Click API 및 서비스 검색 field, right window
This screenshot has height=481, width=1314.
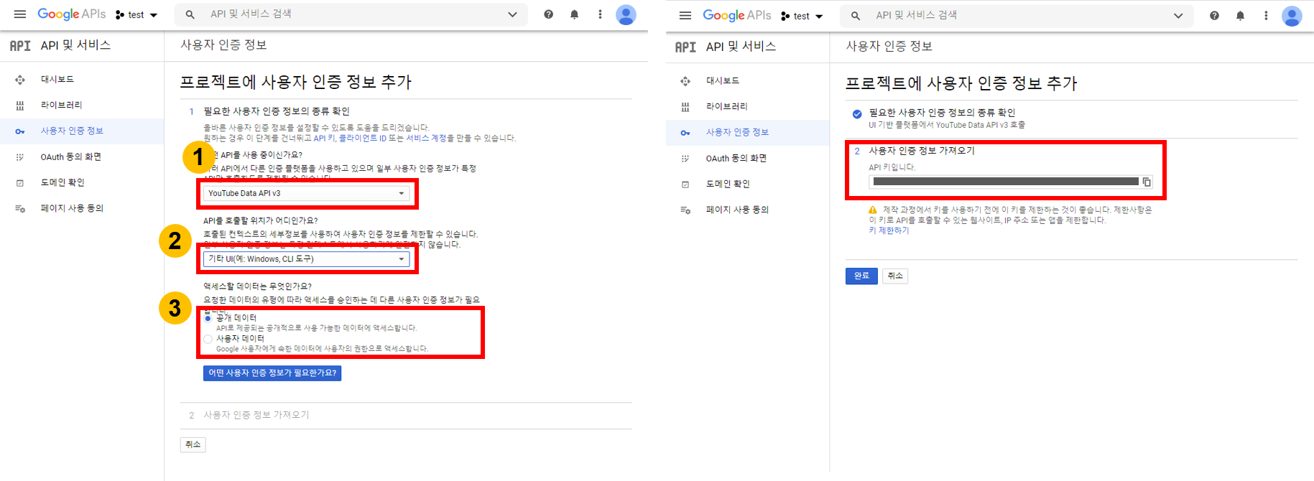[x=1017, y=16]
